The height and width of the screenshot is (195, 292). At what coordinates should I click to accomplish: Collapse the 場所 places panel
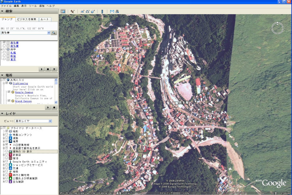click(2, 75)
